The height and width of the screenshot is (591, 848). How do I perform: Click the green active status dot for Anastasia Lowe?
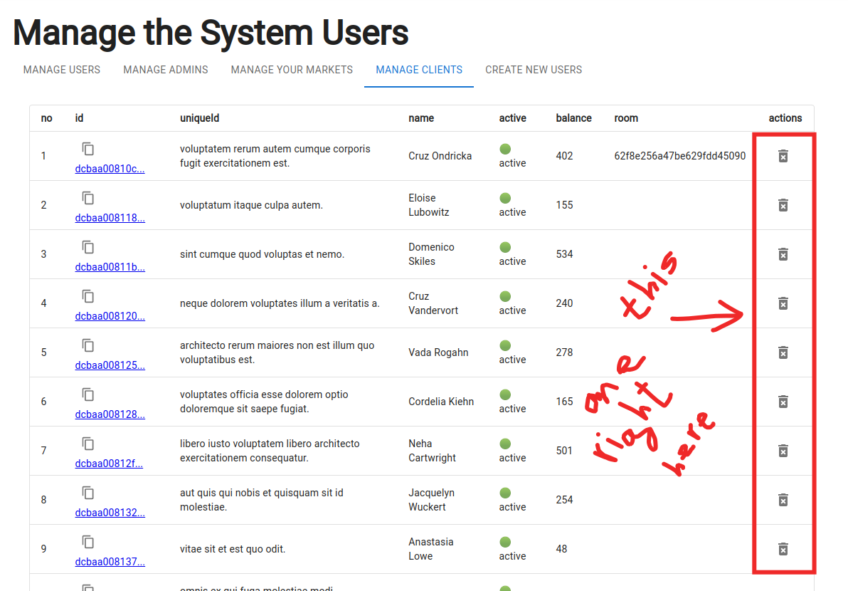click(505, 543)
